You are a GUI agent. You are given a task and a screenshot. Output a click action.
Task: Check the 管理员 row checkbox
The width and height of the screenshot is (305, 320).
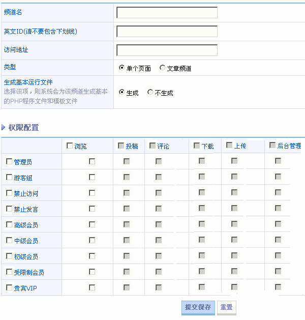click(x=9, y=162)
